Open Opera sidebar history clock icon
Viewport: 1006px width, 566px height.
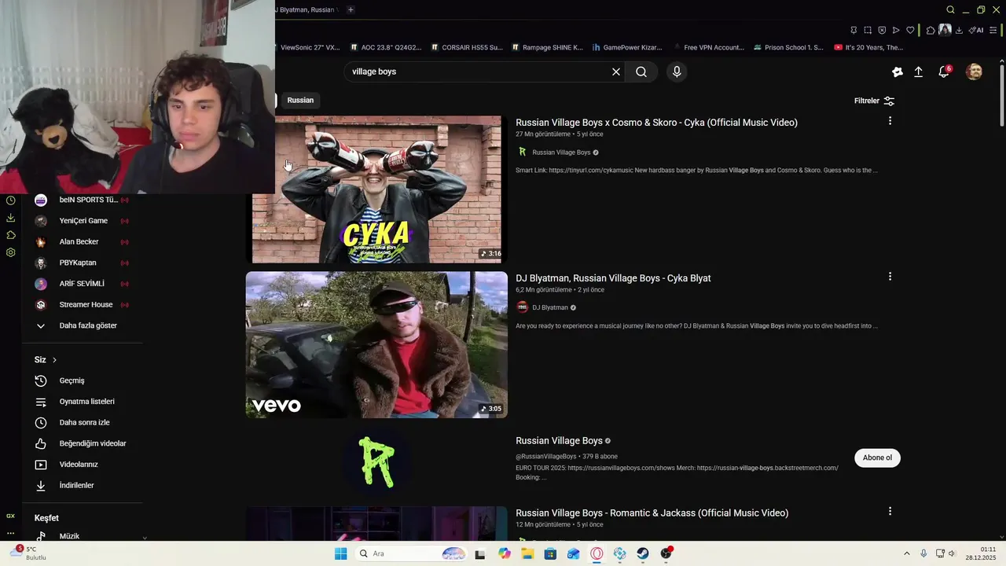(x=11, y=200)
